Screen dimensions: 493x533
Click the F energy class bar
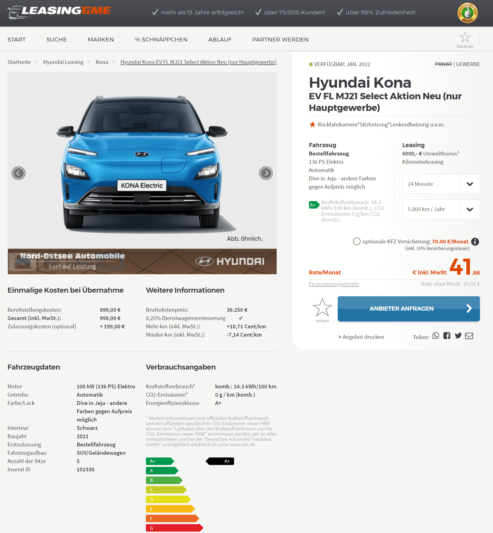click(172, 518)
